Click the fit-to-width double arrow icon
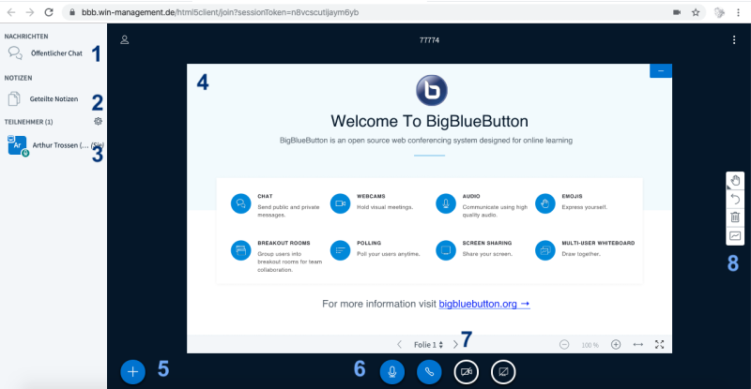The image size is (751, 389). click(638, 344)
